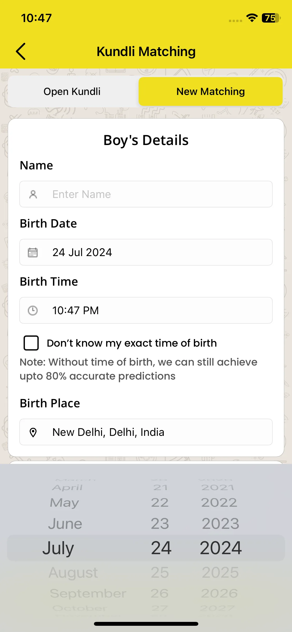292x632 pixels.
Task: Select August in the month picker
Action: click(73, 572)
